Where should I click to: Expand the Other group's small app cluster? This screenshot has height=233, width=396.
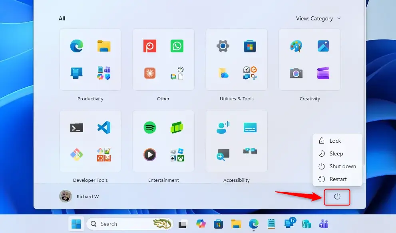click(x=177, y=73)
